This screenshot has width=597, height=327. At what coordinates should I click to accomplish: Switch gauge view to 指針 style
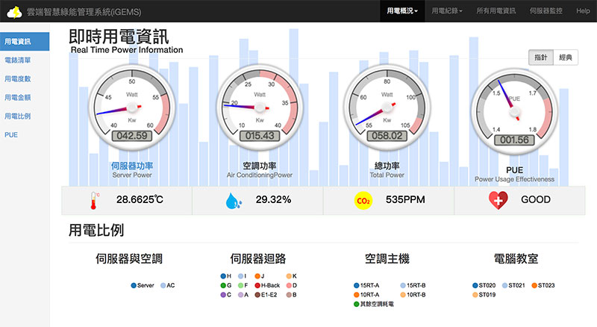tap(540, 57)
